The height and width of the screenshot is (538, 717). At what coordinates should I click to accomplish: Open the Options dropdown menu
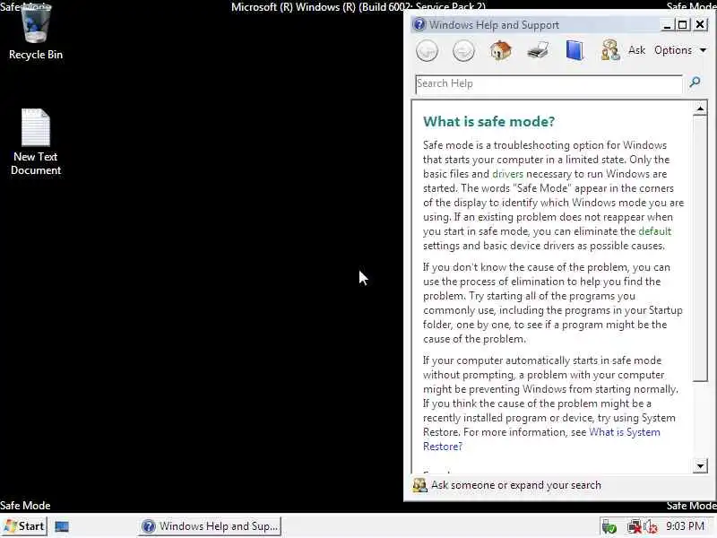click(x=680, y=50)
